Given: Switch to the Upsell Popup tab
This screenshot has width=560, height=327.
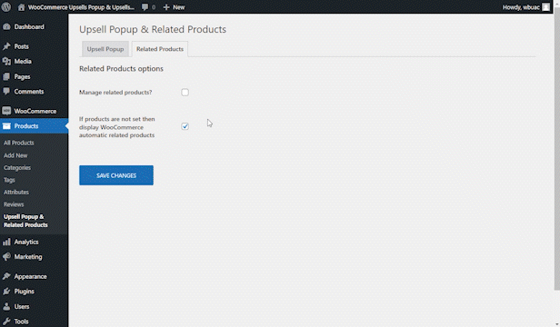Looking at the screenshot, I should (105, 49).
